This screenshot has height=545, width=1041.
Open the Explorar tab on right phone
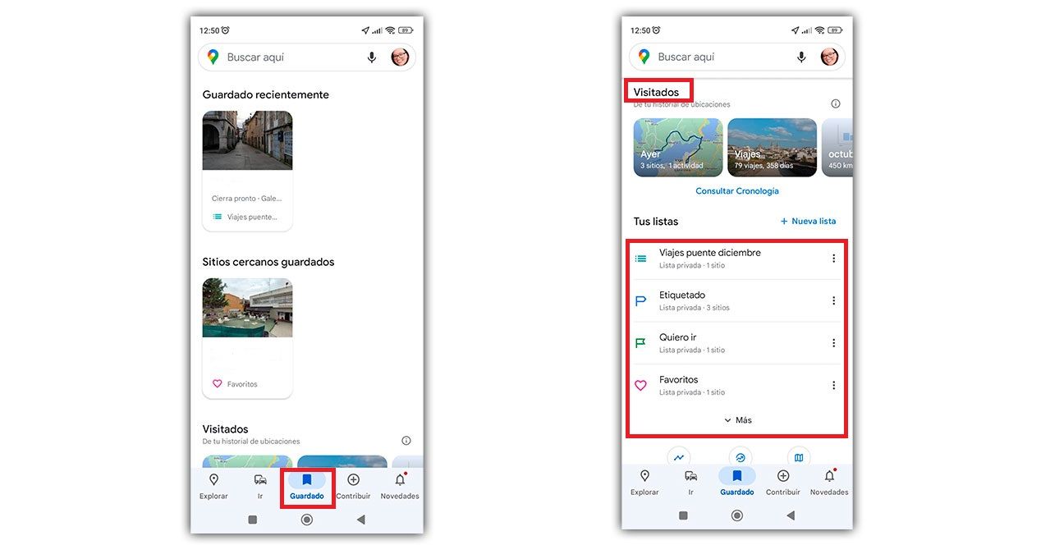(644, 483)
